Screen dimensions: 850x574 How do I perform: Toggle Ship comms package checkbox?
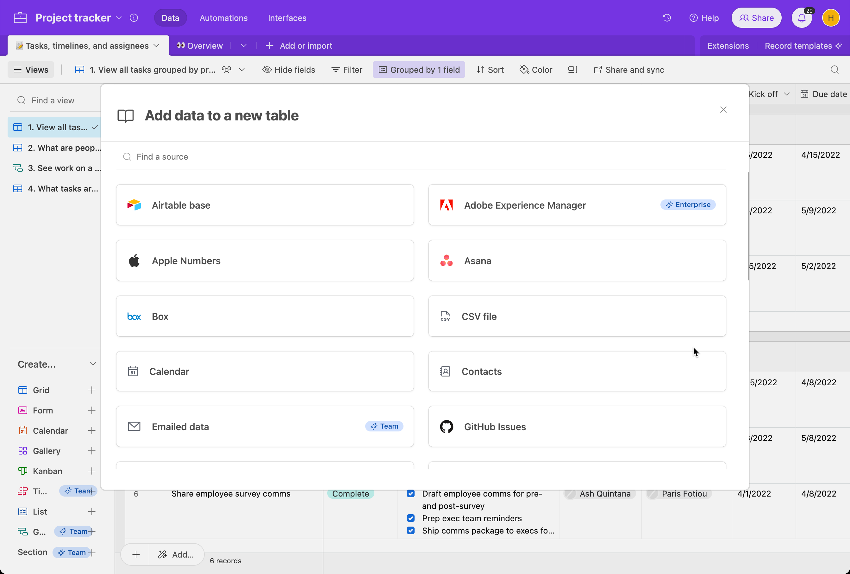(411, 530)
